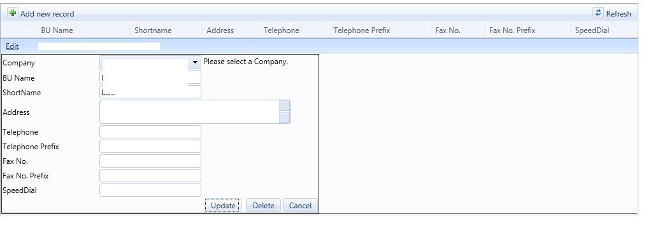Click the Update button
The height and width of the screenshot is (247, 667).
pyautogui.click(x=223, y=206)
